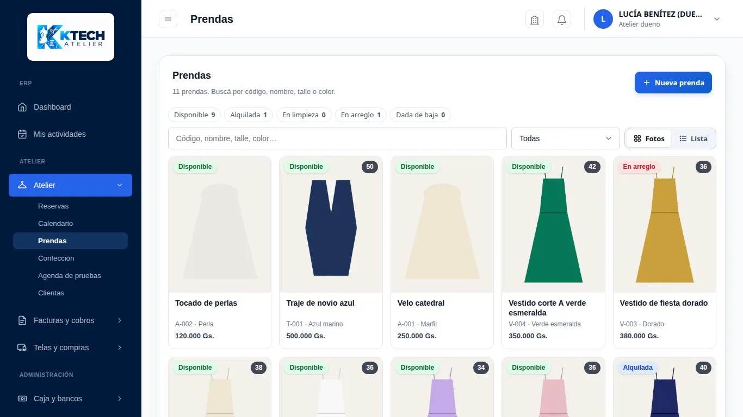The image size is (743, 417).
Task: Click the Atelier hanger icon in sidebar
Action: pos(22,185)
